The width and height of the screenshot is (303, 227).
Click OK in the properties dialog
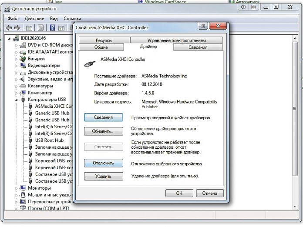pos(179,193)
